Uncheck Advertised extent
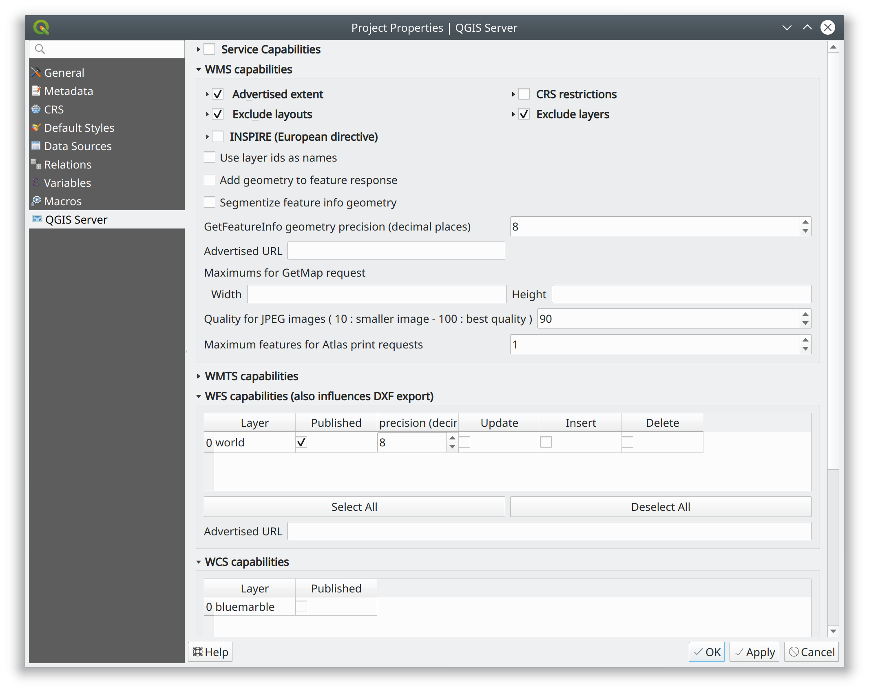 point(218,94)
